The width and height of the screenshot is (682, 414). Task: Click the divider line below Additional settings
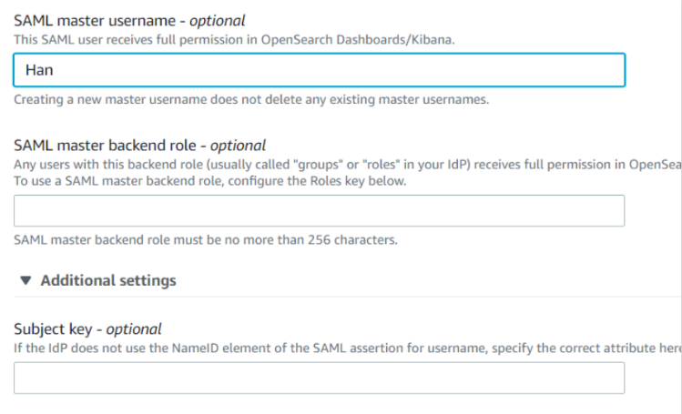348,297
